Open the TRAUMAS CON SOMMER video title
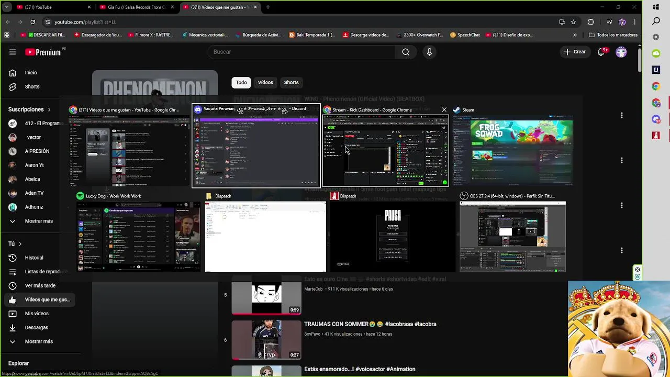Viewport: 670px width, 377px height. pyautogui.click(x=370, y=324)
